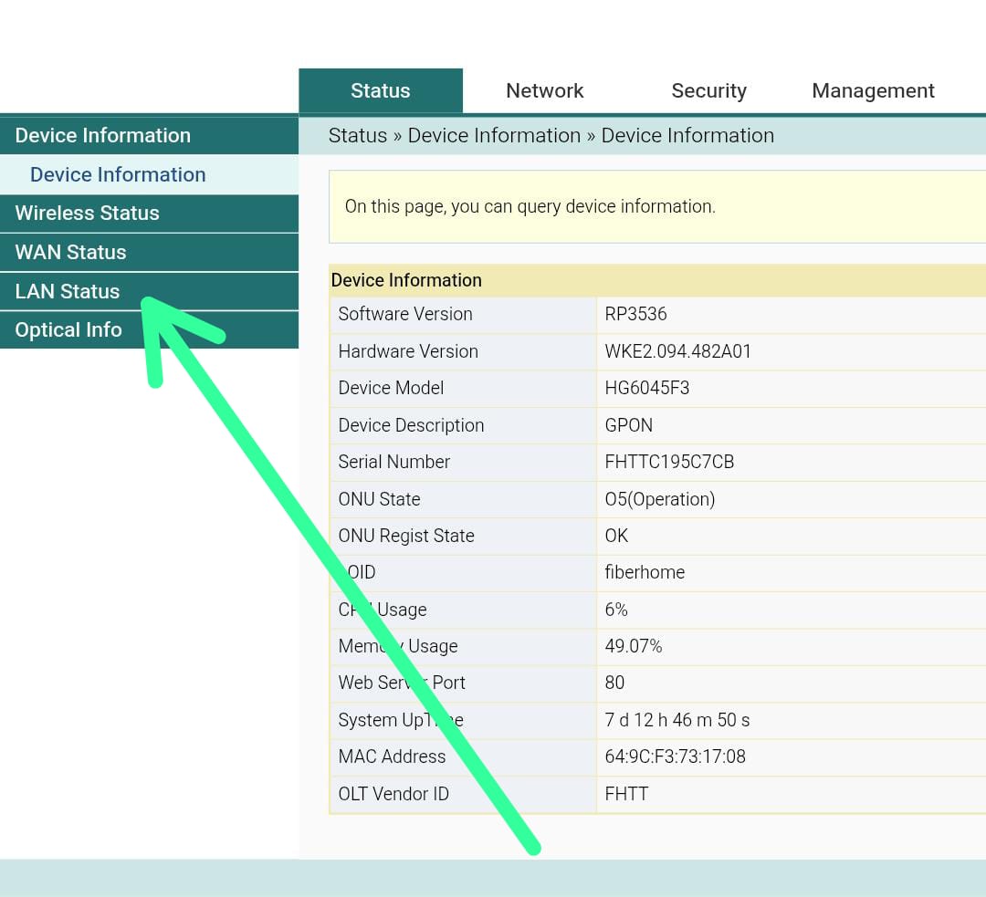Click the ONU State value O5(Operation)
Image resolution: width=986 pixels, height=897 pixels.
pyautogui.click(x=659, y=499)
